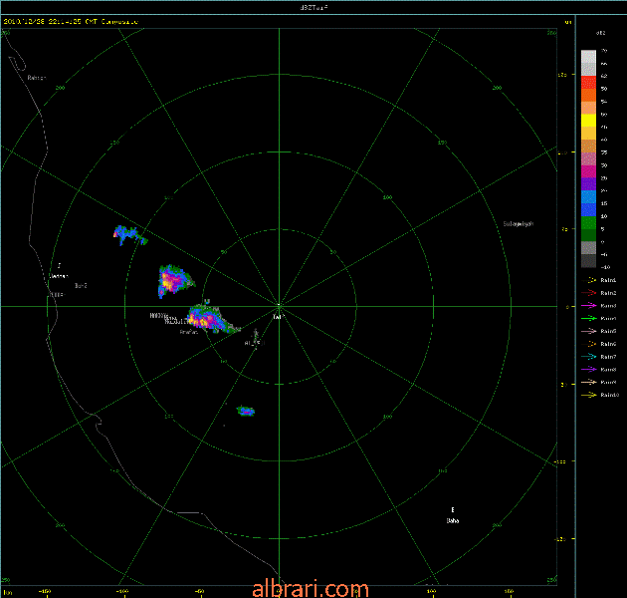This screenshot has height=598, width=627.
Task: Click the Rain6 orange dashed arrow icon
Action: [x=589, y=344]
